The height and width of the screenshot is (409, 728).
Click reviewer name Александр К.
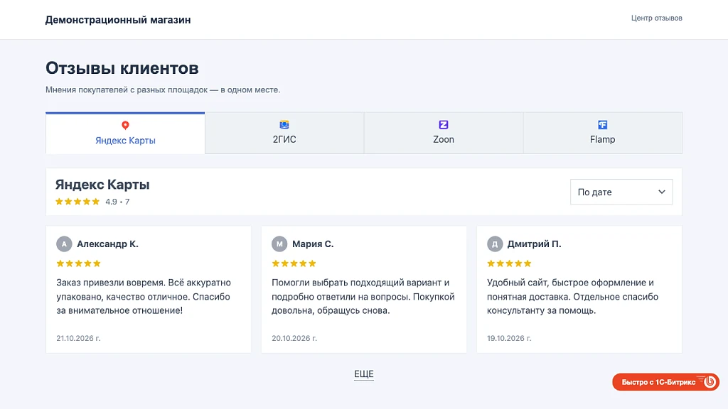coord(108,244)
